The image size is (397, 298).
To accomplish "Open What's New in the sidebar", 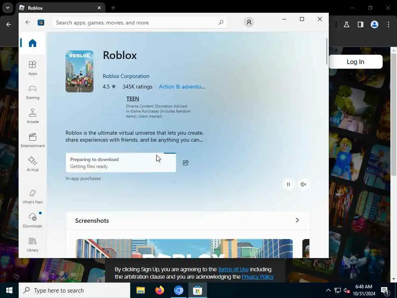I will [x=33, y=197].
